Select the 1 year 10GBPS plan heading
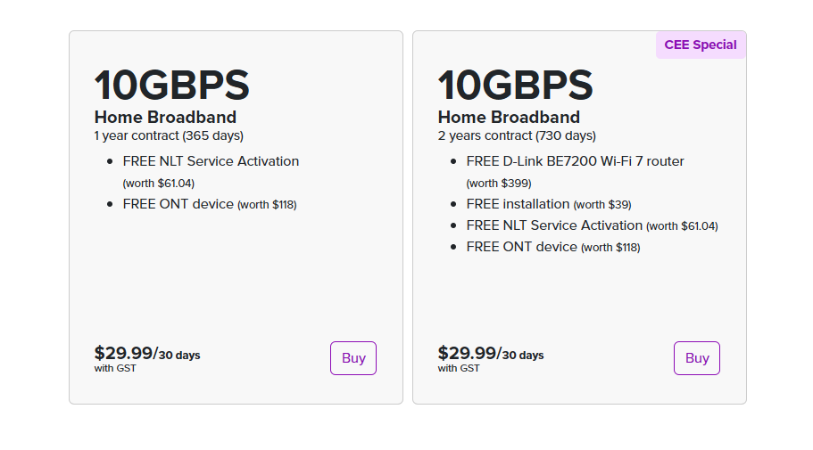Screen dimensions: 813x450 click(171, 85)
